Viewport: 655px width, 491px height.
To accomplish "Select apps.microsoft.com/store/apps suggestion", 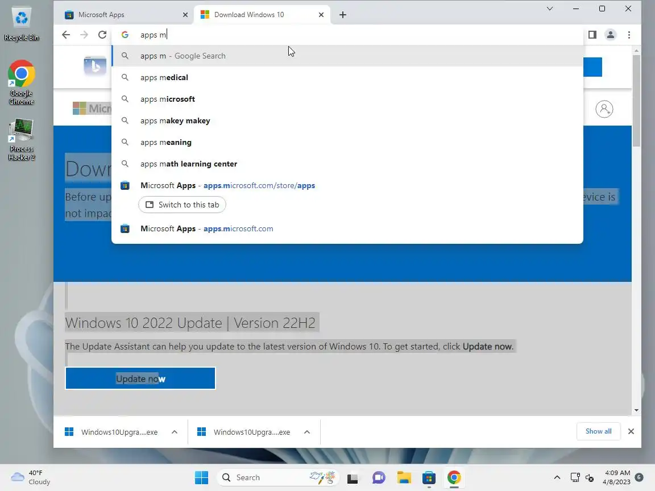I will tap(347, 185).
